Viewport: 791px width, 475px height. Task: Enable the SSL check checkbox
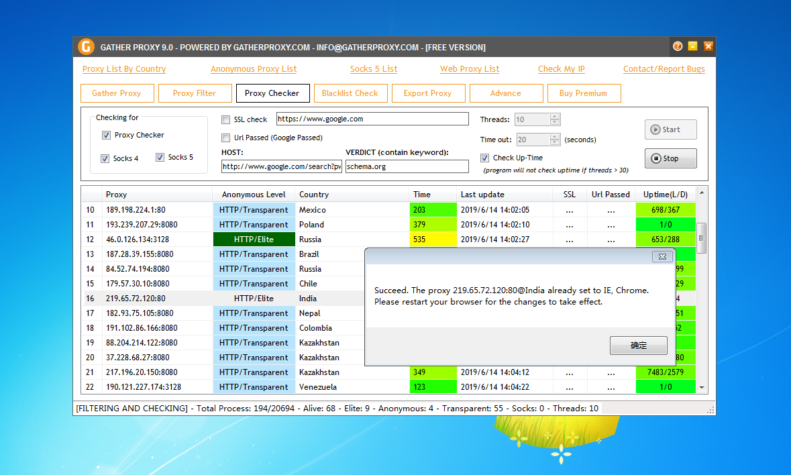point(226,119)
